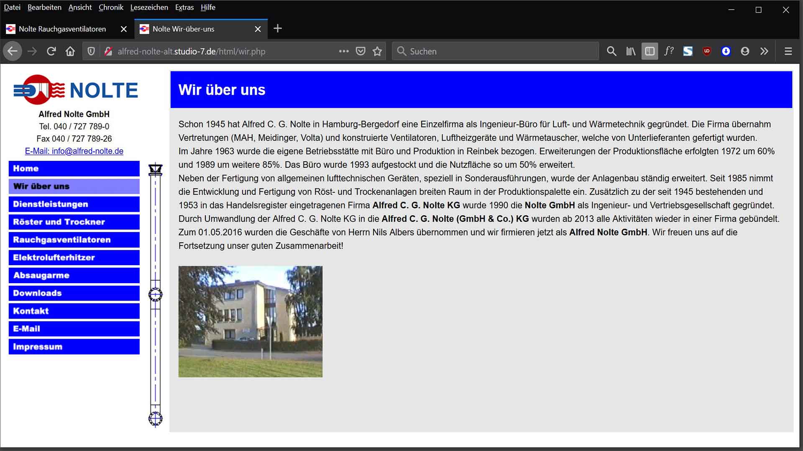Open page actions three-dots menu
Viewport: 803px width, 451px height.
(344, 51)
